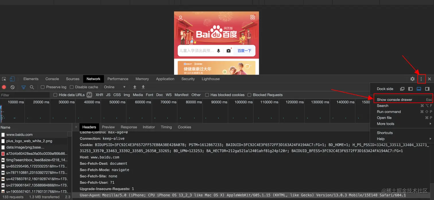
Task: Click the Baidu camera image search icon
Action: pos(228,51)
